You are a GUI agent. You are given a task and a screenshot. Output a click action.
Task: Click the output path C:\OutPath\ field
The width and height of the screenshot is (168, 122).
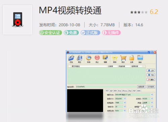click(x=106, y=87)
